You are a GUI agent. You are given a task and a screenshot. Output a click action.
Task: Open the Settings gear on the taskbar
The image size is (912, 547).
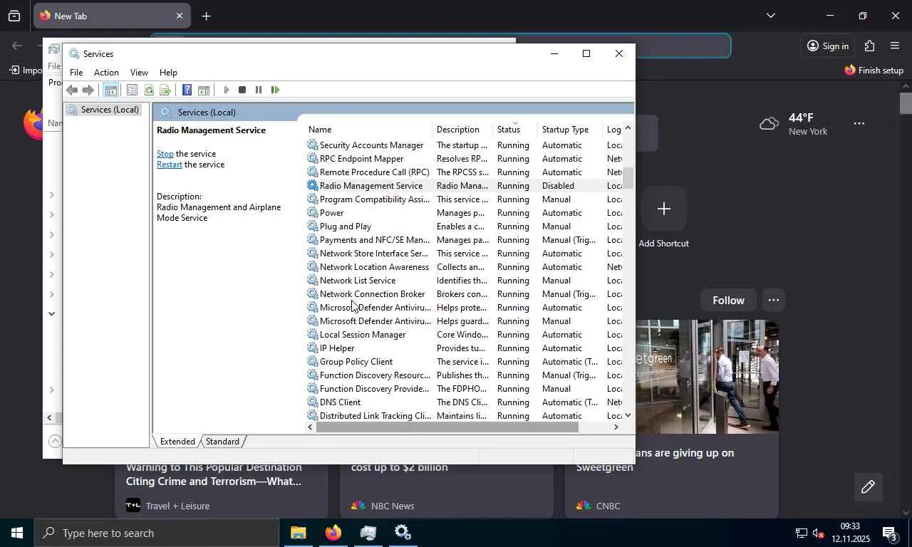pyautogui.click(x=403, y=533)
